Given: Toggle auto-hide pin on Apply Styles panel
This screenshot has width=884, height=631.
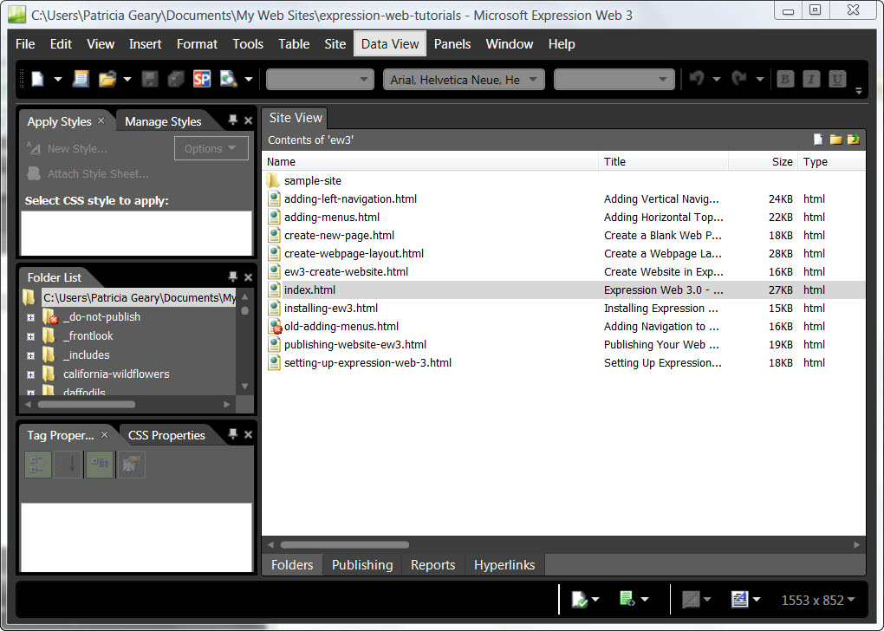Looking at the screenshot, I should coord(233,120).
